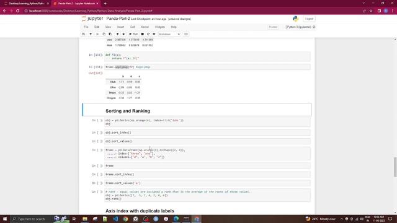Open File Explorer from taskbar
The image size is (397, 223).
click(x=85, y=219)
